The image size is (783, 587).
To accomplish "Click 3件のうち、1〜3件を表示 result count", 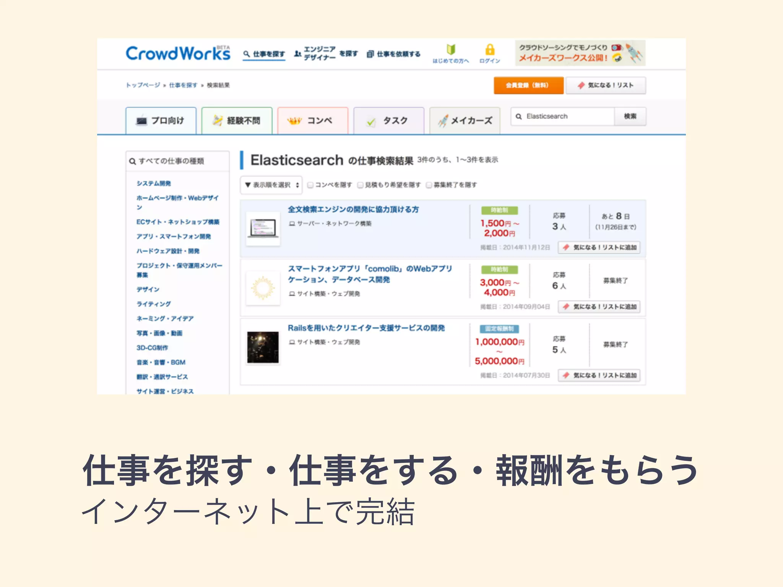I will tap(458, 160).
